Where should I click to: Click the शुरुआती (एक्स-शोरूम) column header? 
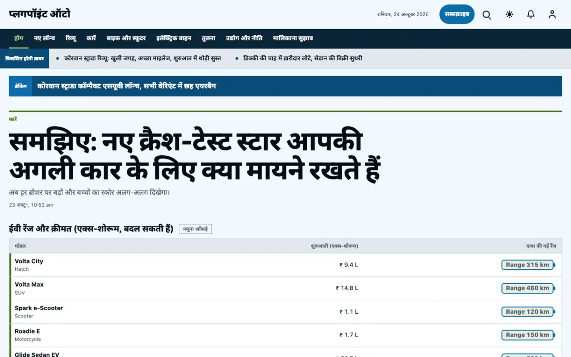(x=335, y=246)
